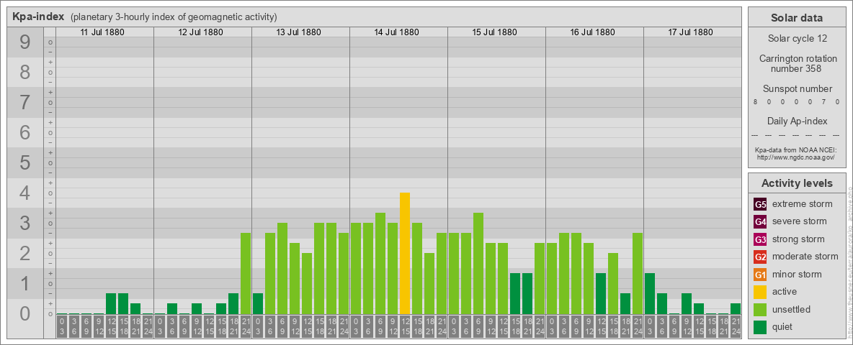Image resolution: width=853 pixels, height=345 pixels.
Task: Click the Kp scale number 8
Action: [x=24, y=72]
